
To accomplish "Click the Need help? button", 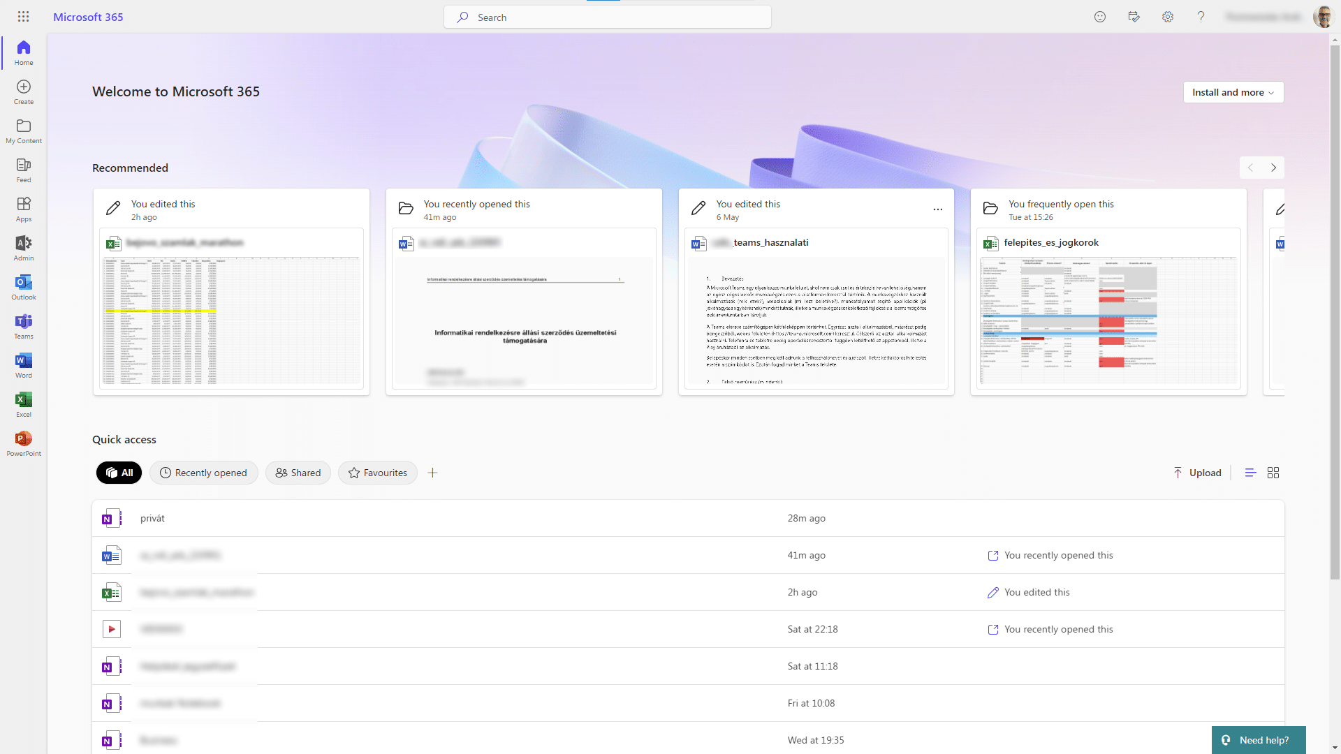I will tap(1257, 740).
